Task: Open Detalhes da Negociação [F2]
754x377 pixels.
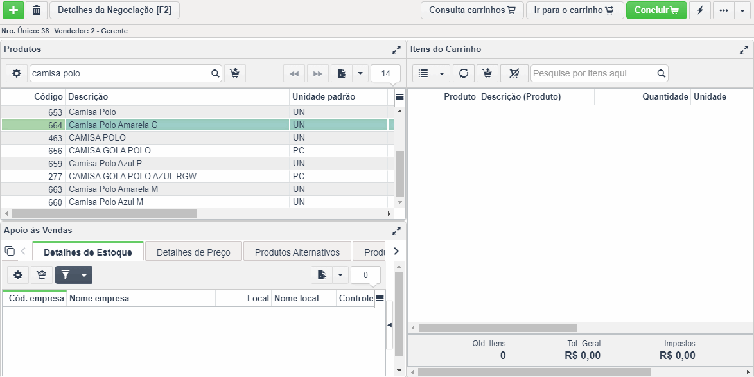Action: point(114,10)
